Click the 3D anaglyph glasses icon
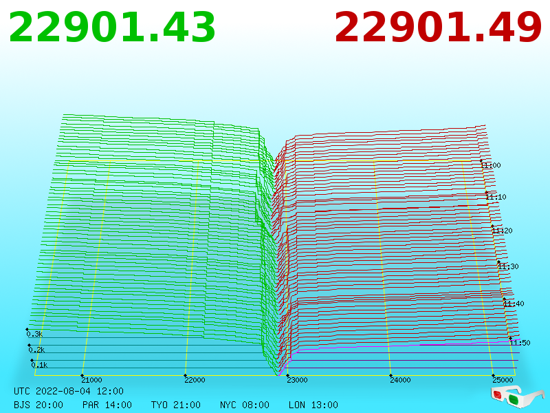Viewport: 550px width, 413px height. pyautogui.click(x=517, y=396)
